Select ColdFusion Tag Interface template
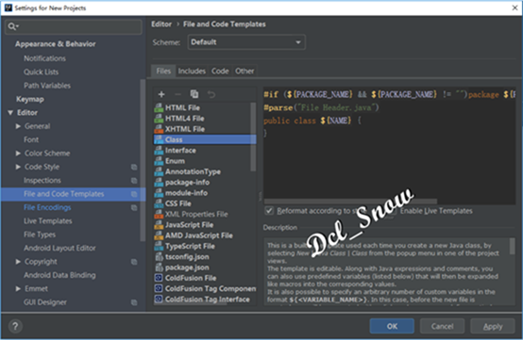Viewport: 523px width, 340px height. [x=205, y=300]
